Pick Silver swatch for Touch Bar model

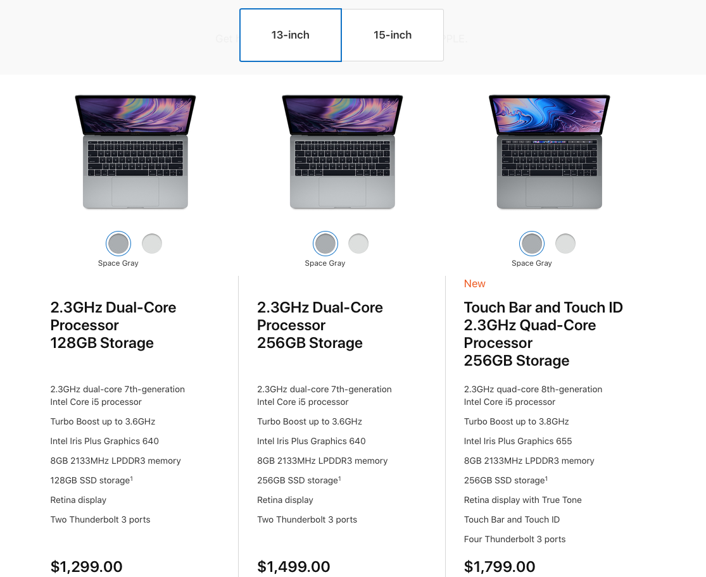pyautogui.click(x=565, y=244)
